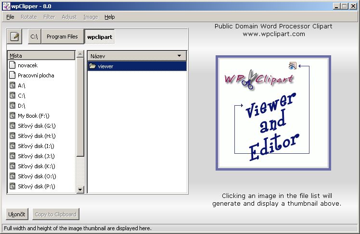This screenshot has height=234, width=360.
Task: Click the Pracovní plocha desktop icon
Action: pos(12,75)
